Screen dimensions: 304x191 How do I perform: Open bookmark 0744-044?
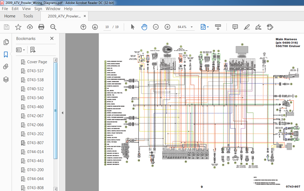click(35, 179)
